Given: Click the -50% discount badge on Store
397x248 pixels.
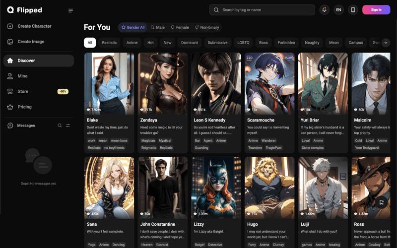Looking at the screenshot, I should tap(63, 91).
